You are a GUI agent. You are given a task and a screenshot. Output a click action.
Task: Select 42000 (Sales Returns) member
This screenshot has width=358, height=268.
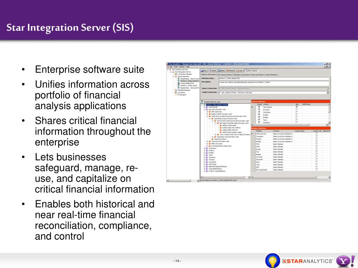click(230, 130)
